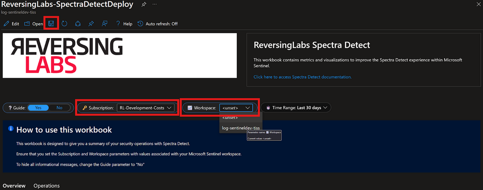Click the ReversingLabs Spectra Detect heading
This screenshot has height=190, width=483.
pos(312,45)
